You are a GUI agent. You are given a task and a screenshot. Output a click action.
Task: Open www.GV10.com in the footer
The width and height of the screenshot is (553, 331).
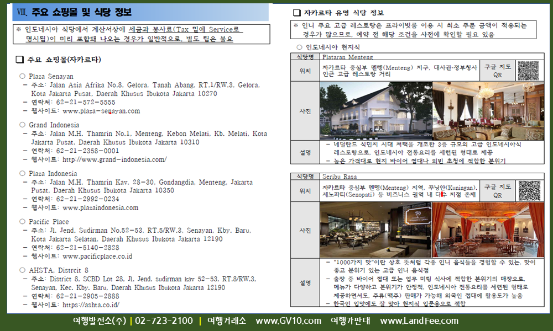(x=288, y=321)
